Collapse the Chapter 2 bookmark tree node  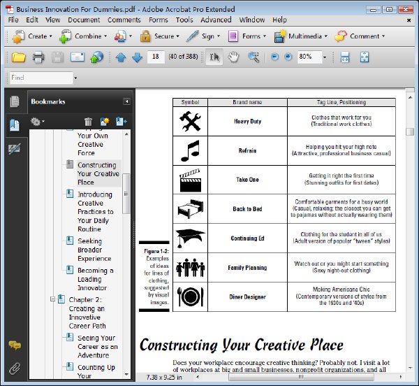53,299
